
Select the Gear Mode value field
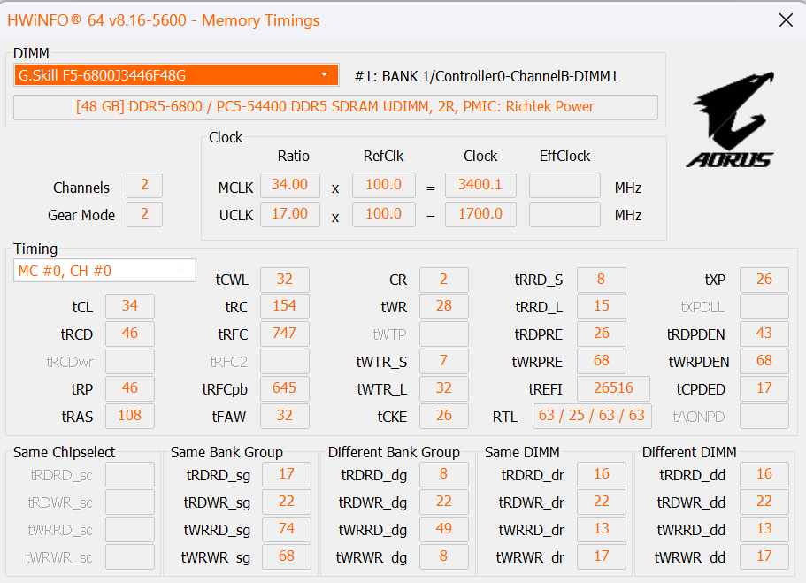tap(144, 214)
